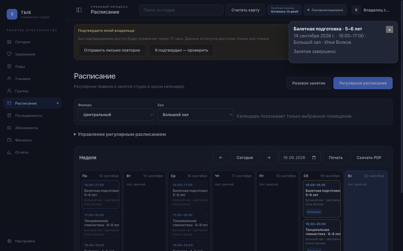The width and height of the screenshot is (403, 251).
Task: Click the Регулярное расписание button
Action: pyautogui.click(x=363, y=83)
